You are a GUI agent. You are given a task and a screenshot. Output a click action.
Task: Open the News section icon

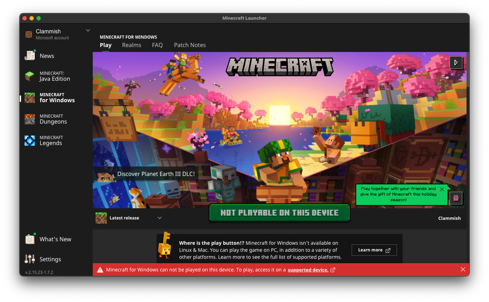[30, 55]
